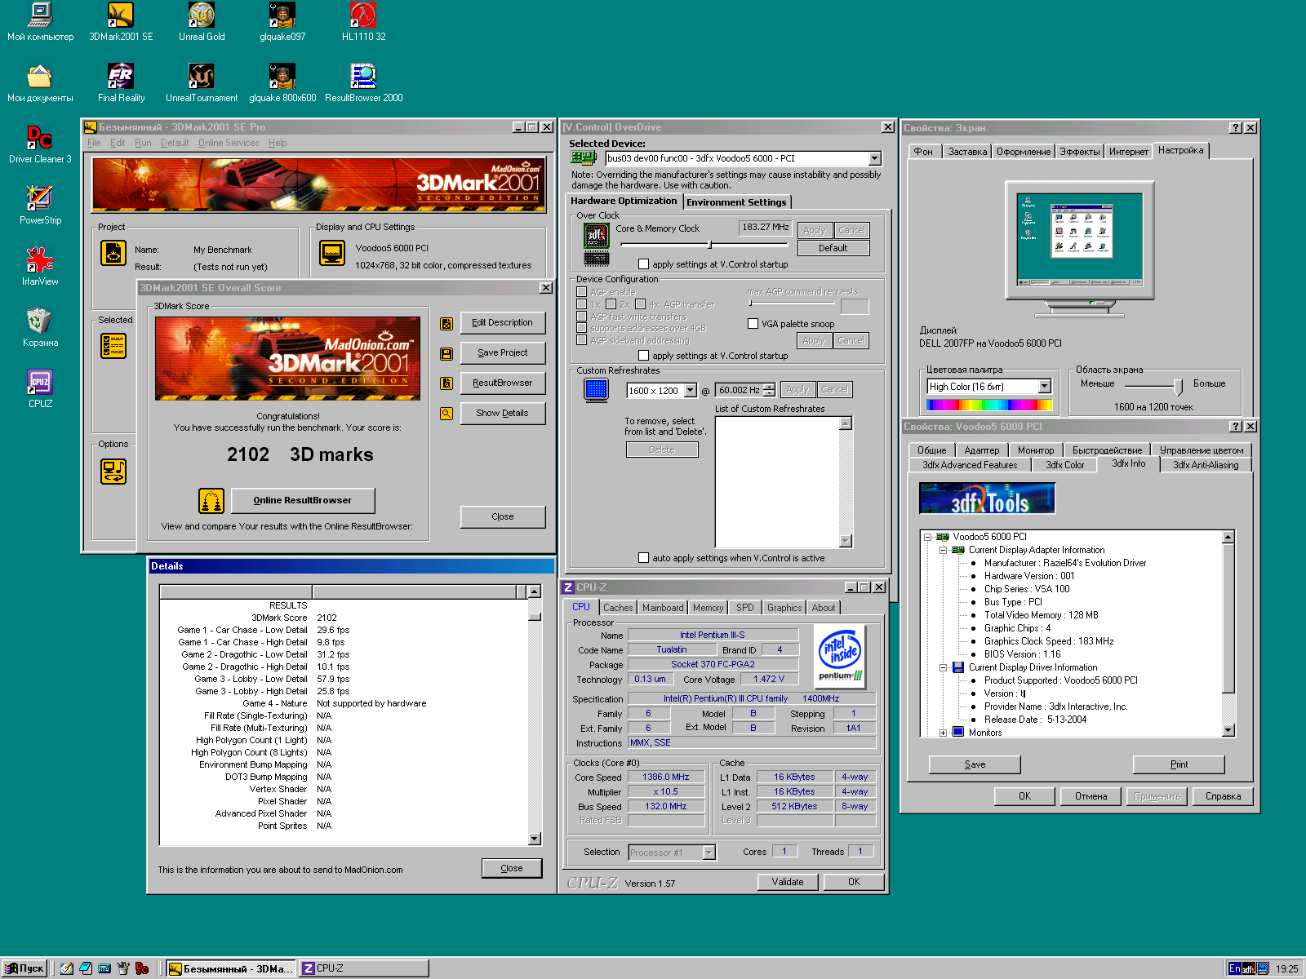1306x979 pixels.
Task: Check AGP 1x transfer option
Action: coord(581,304)
